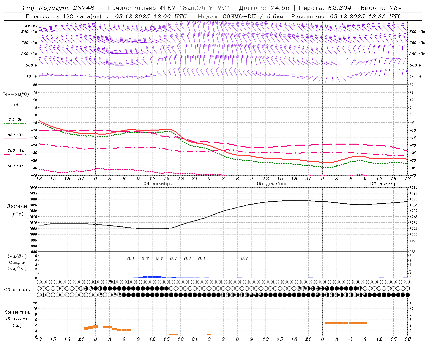Click the '(мм/1ч.)' precipitation unit label
Screen dimensions: 427x342
click(x=17, y=269)
